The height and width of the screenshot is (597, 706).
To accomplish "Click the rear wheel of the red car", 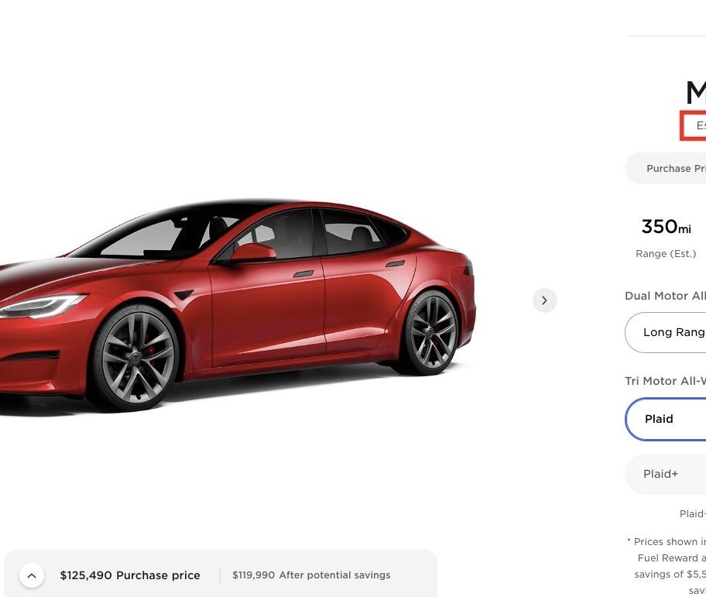I will [x=430, y=332].
